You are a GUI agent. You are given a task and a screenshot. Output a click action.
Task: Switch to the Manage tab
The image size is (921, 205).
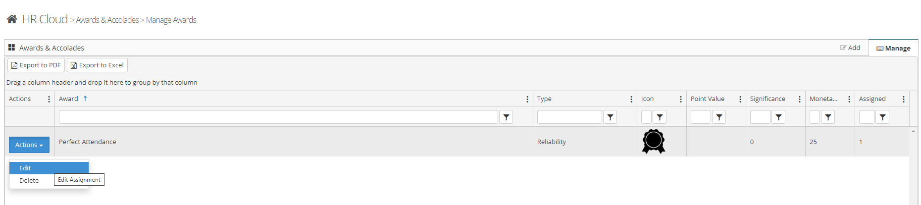tap(893, 48)
